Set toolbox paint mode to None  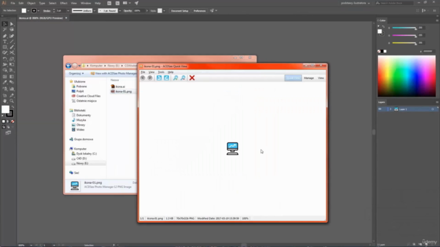tap(12, 121)
